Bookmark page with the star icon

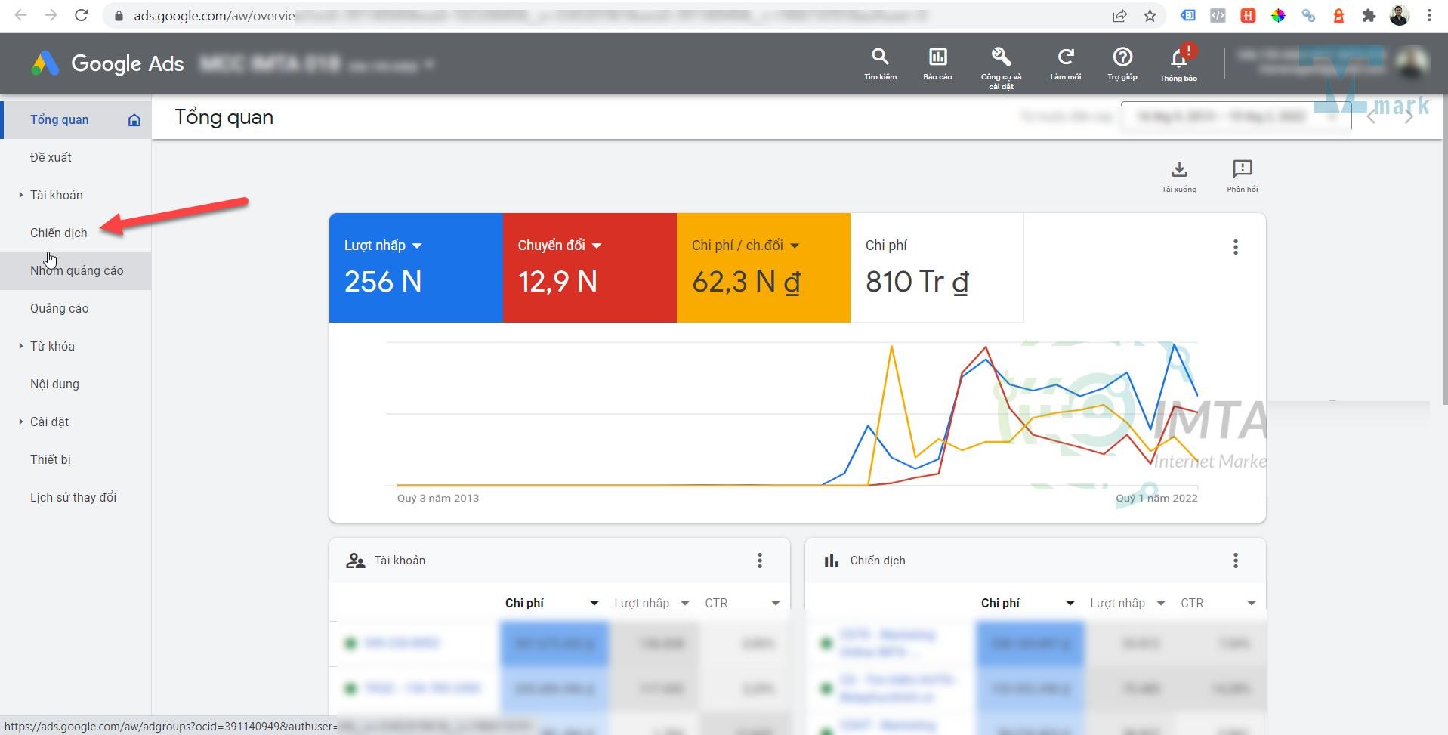pyautogui.click(x=1150, y=16)
